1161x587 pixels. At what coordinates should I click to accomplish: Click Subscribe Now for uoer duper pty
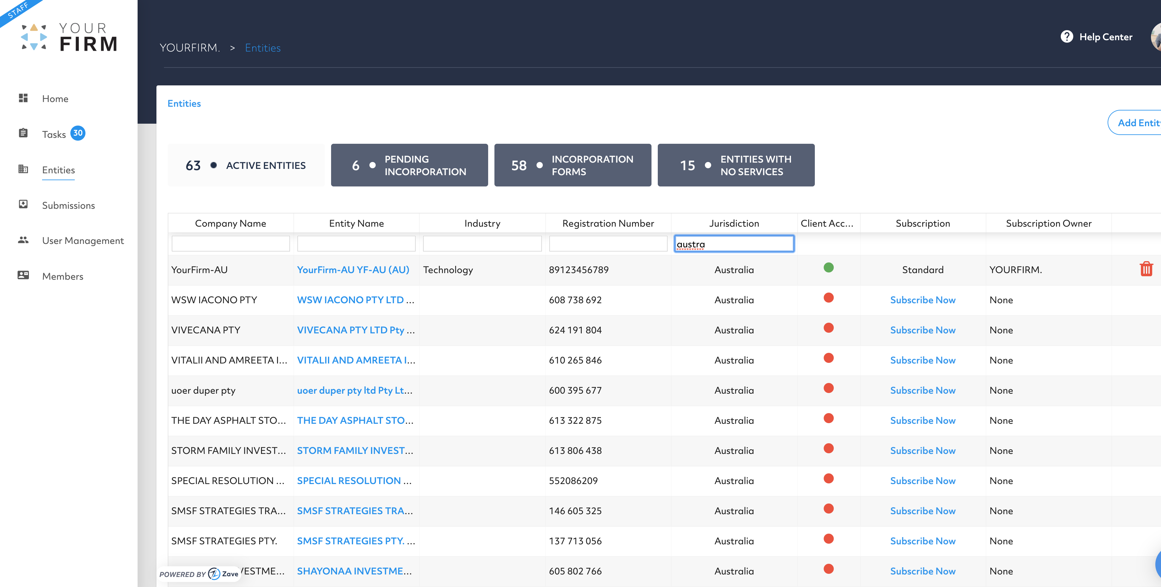tap(923, 390)
